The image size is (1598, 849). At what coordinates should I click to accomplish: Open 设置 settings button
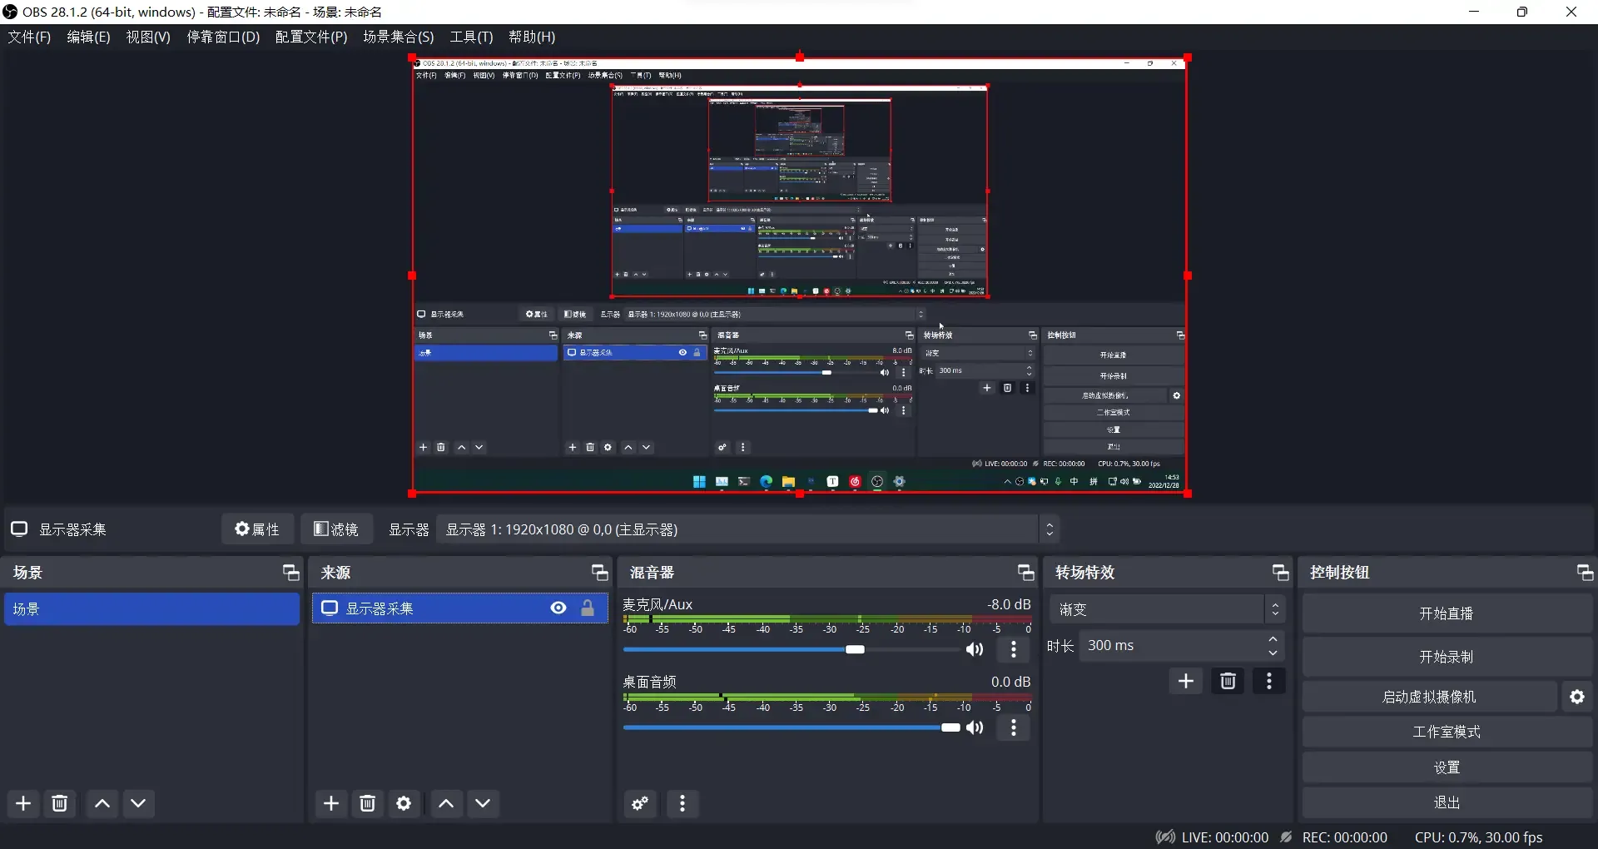(x=1447, y=767)
